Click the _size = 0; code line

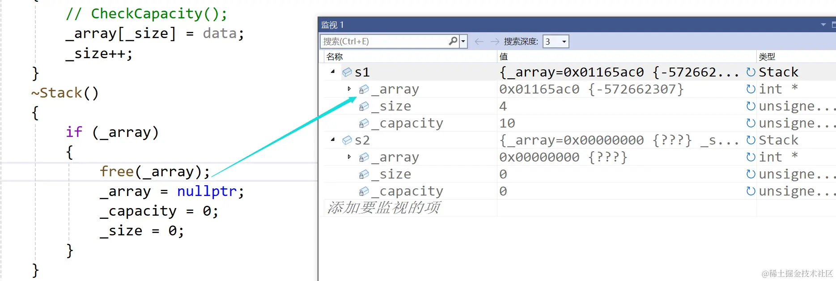pyautogui.click(x=142, y=231)
